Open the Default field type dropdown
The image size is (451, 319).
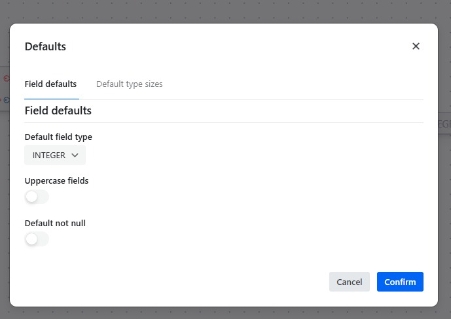(x=55, y=156)
